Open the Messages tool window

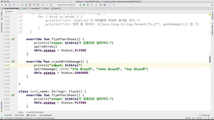45,115
